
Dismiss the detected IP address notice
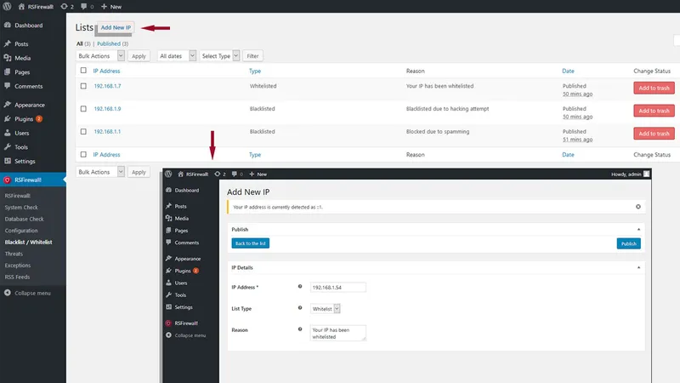(638, 207)
